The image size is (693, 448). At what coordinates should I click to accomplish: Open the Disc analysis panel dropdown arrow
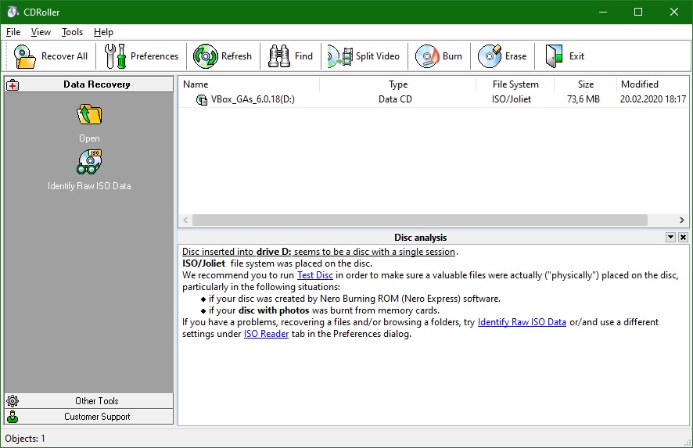tap(670, 237)
